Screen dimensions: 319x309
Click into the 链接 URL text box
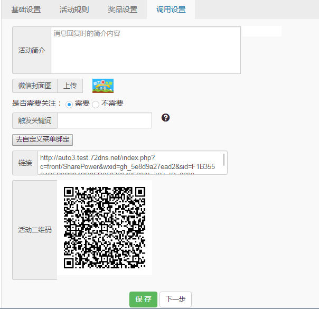[x=132, y=163]
